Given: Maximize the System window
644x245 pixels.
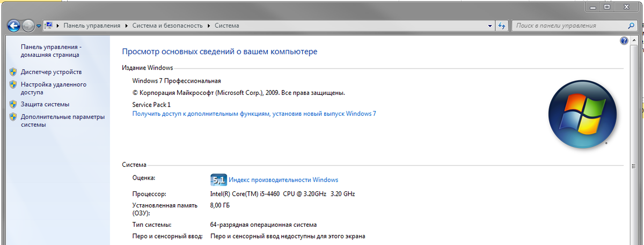Looking at the screenshot, I should pos(607,7).
